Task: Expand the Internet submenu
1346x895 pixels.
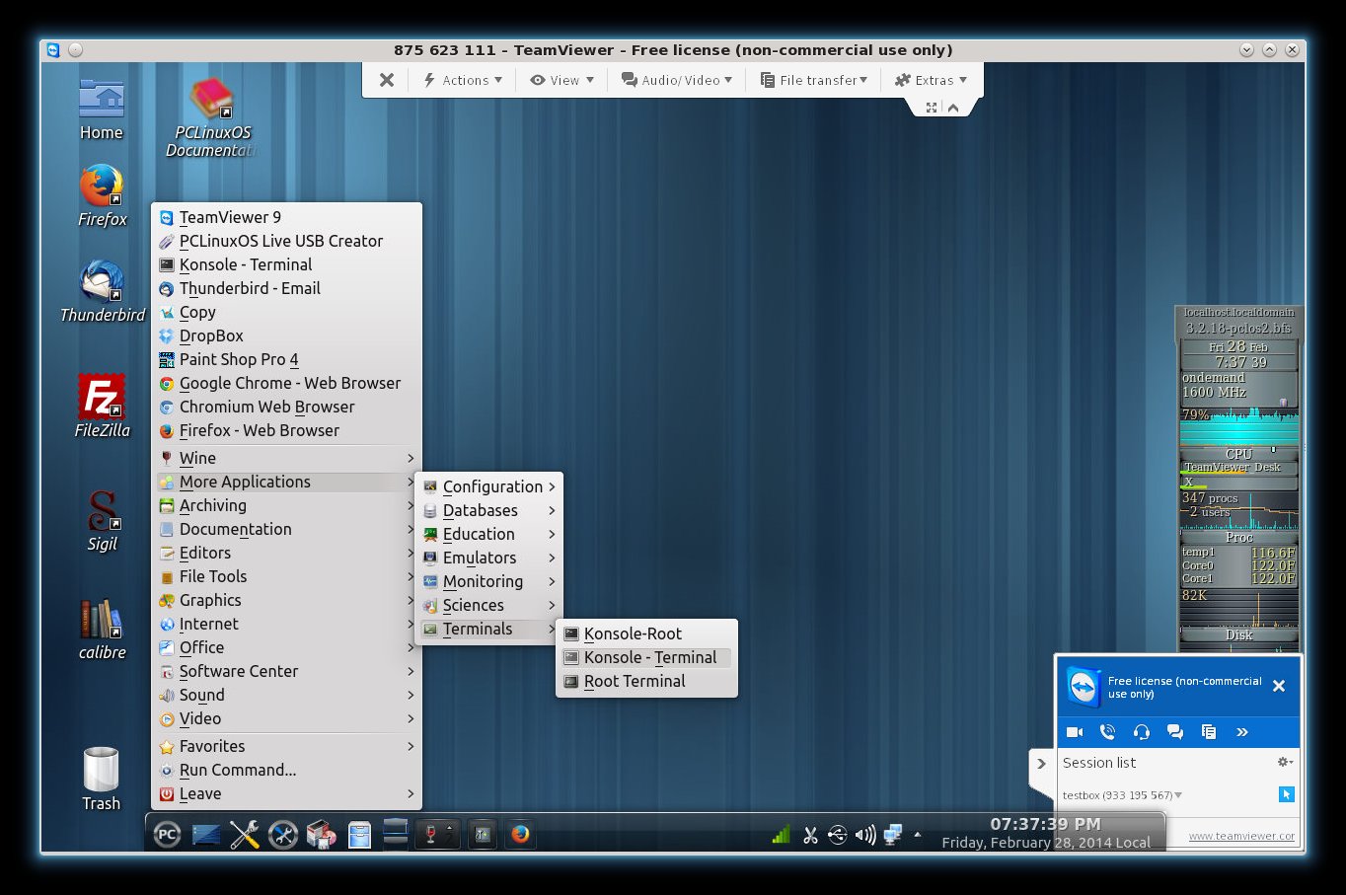Action: [286, 624]
